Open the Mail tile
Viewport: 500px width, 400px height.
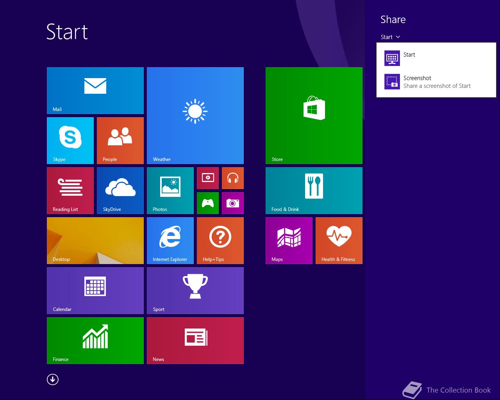(x=95, y=91)
